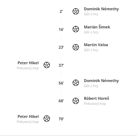Image resolution: width=137 pixels, height=136 pixels.
Task: Click the 68' timeline minute marker
Action: coord(61,101)
